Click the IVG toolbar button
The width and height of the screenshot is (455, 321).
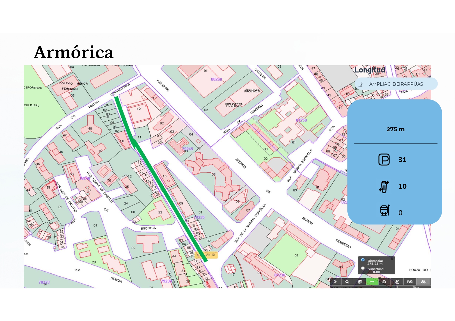[x=410, y=282]
